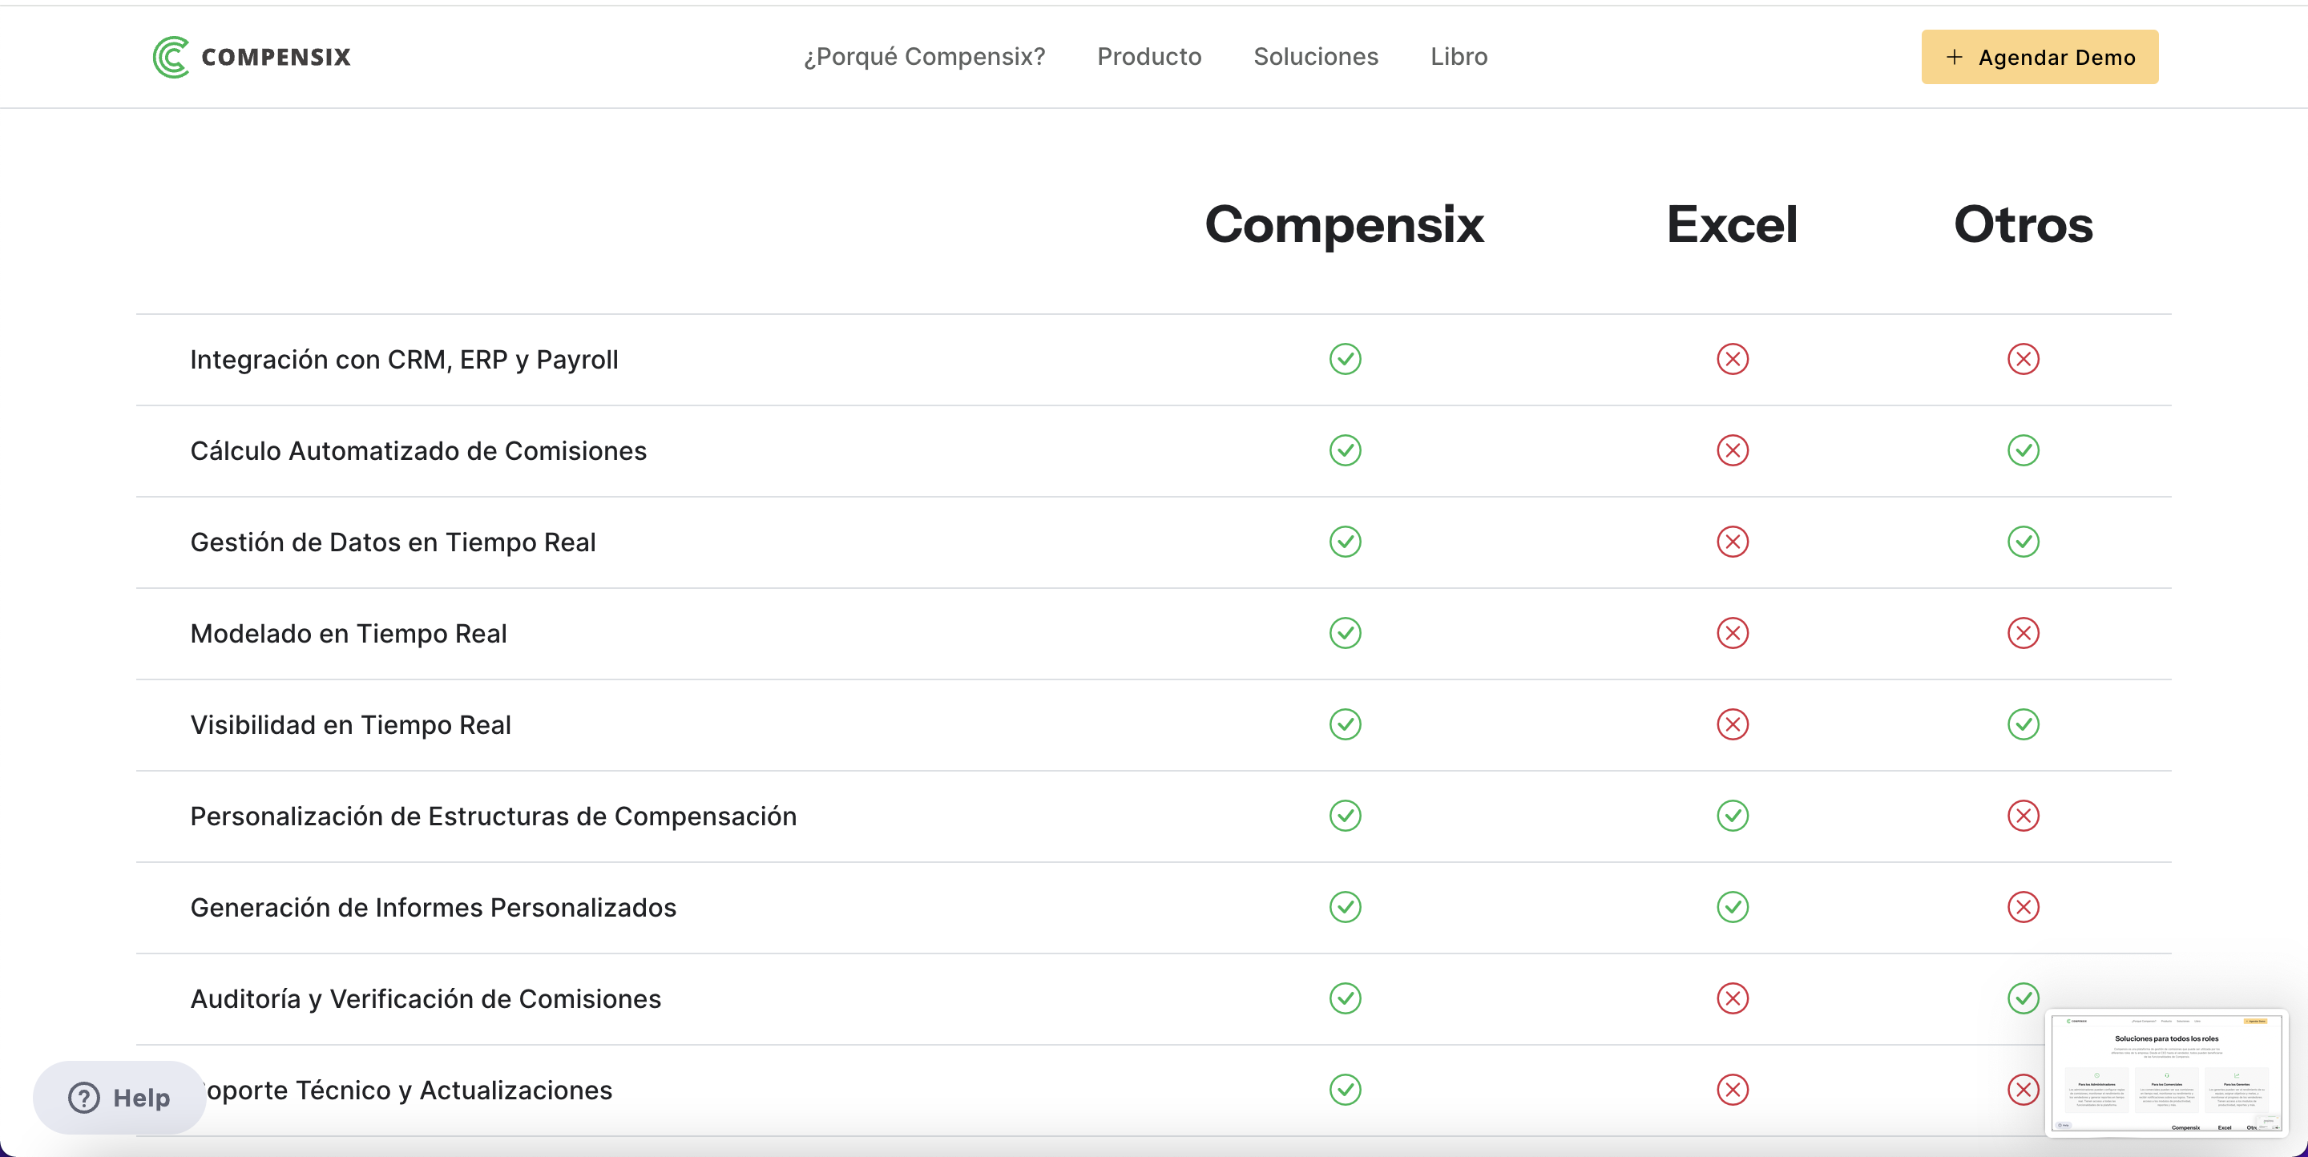
Task: Click Compensix check for Modelado en Tiempo Real
Action: pos(1345,633)
